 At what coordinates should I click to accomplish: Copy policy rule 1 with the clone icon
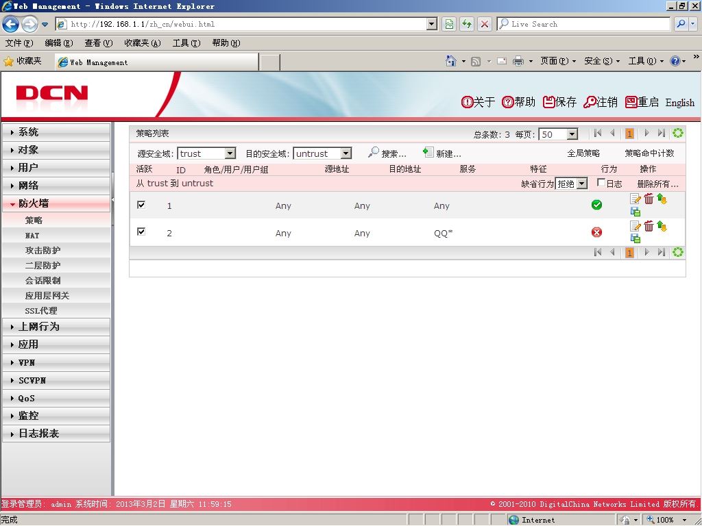point(636,212)
